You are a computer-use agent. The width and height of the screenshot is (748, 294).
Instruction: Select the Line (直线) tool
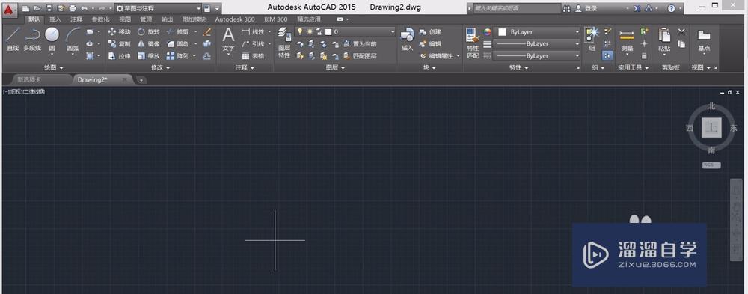click(13, 39)
